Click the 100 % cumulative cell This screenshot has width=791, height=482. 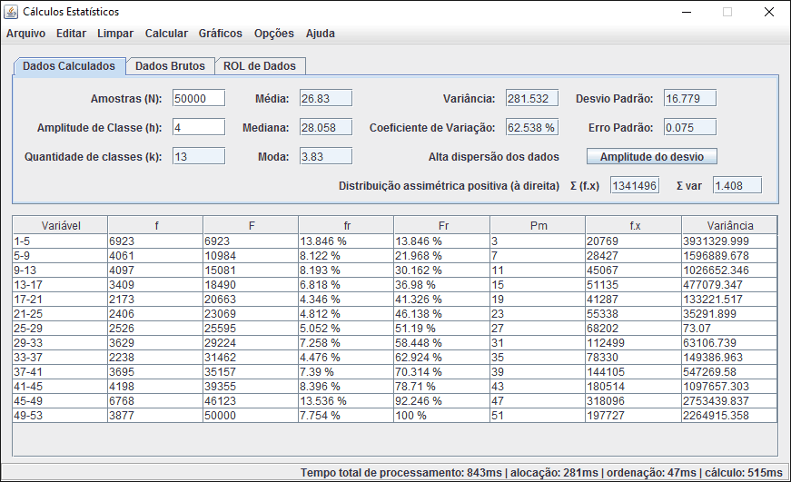pyautogui.click(x=441, y=416)
